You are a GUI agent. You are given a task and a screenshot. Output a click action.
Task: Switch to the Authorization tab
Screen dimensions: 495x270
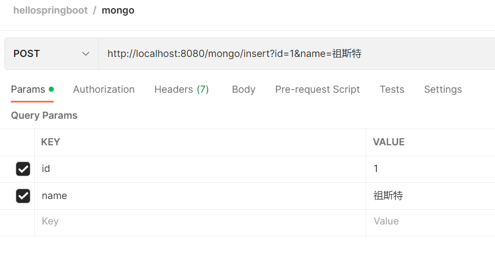pyautogui.click(x=104, y=89)
